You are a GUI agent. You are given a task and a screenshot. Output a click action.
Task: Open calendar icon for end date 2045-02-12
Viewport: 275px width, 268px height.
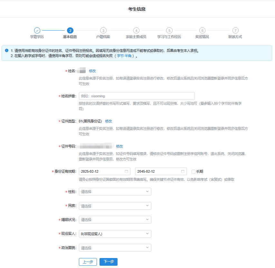[183, 171]
